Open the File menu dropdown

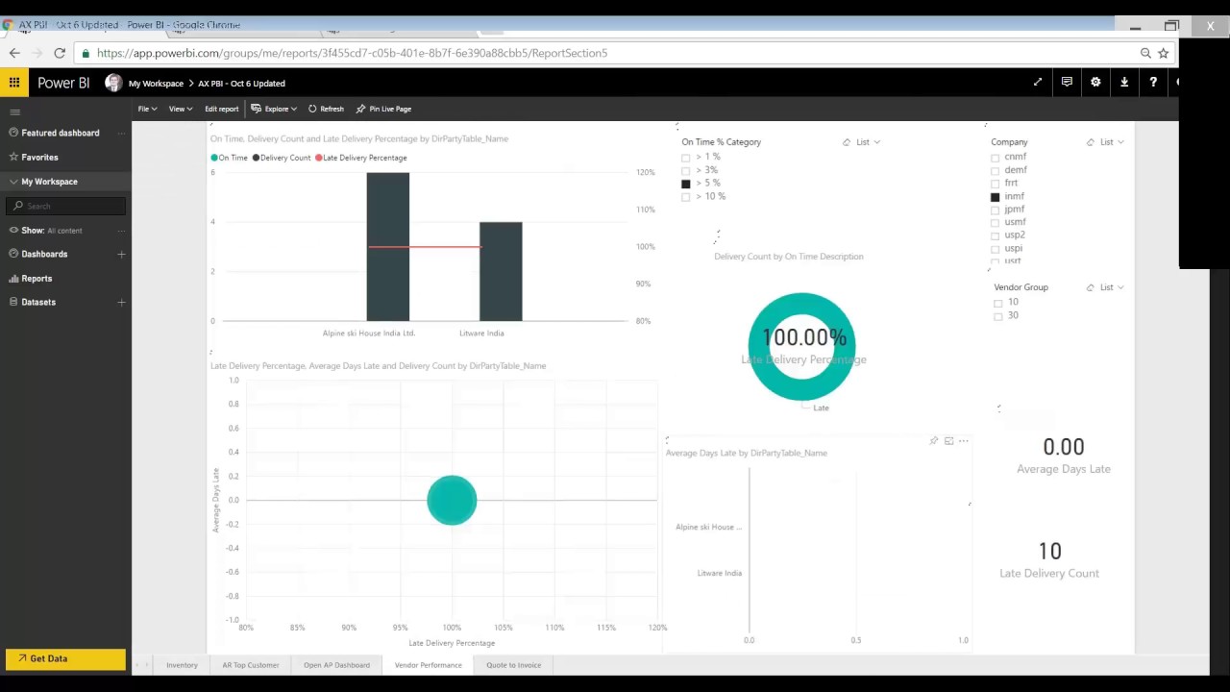pyautogui.click(x=145, y=109)
